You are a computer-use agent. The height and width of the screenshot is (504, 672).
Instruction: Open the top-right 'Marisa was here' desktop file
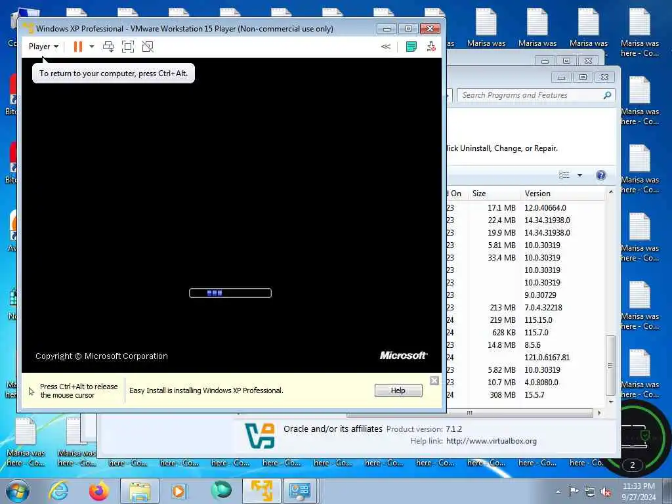click(640, 33)
